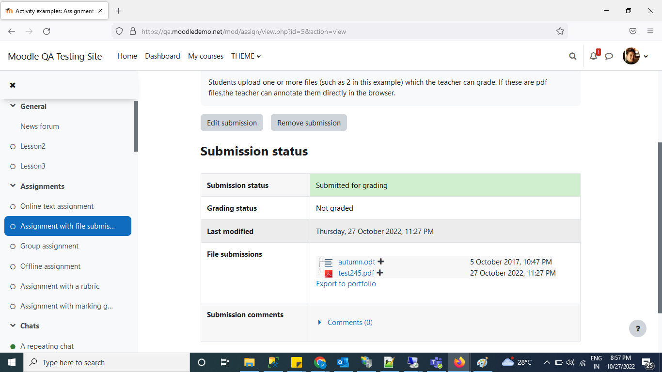Screen dimensions: 662x372
Task: Open the test245.pdf file link
Action: coord(356,273)
